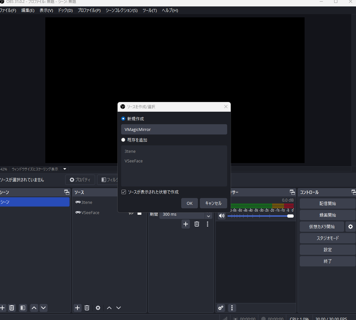The image size is (356, 320).
Task: Move scene down with arrow icon
Action: (x=43, y=308)
